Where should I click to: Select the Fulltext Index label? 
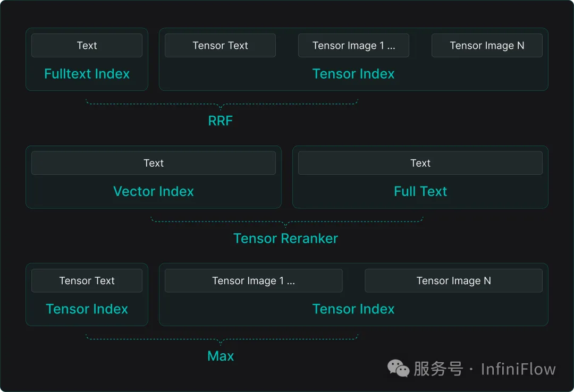pos(87,74)
